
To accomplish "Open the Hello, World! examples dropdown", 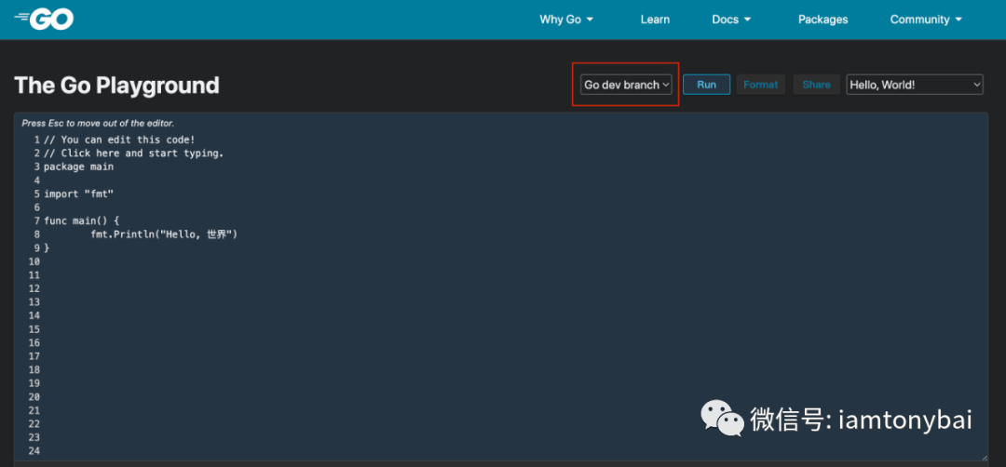I will 915,85.
